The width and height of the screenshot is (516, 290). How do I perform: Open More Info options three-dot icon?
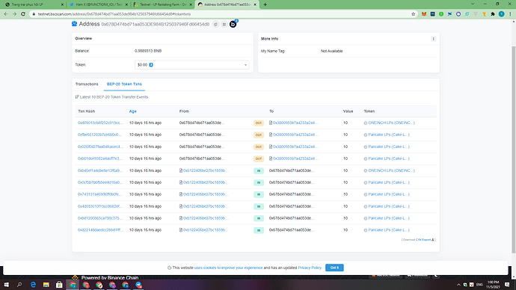tap(433, 39)
